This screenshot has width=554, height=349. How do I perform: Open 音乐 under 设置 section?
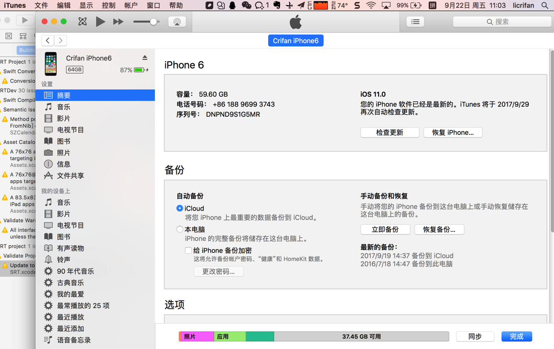pyautogui.click(x=95, y=107)
